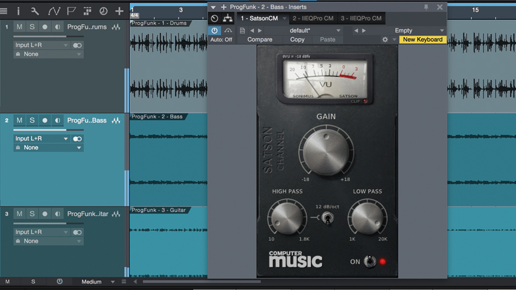Open drums track Input L+R dropdown
516x290 pixels.
42,45
